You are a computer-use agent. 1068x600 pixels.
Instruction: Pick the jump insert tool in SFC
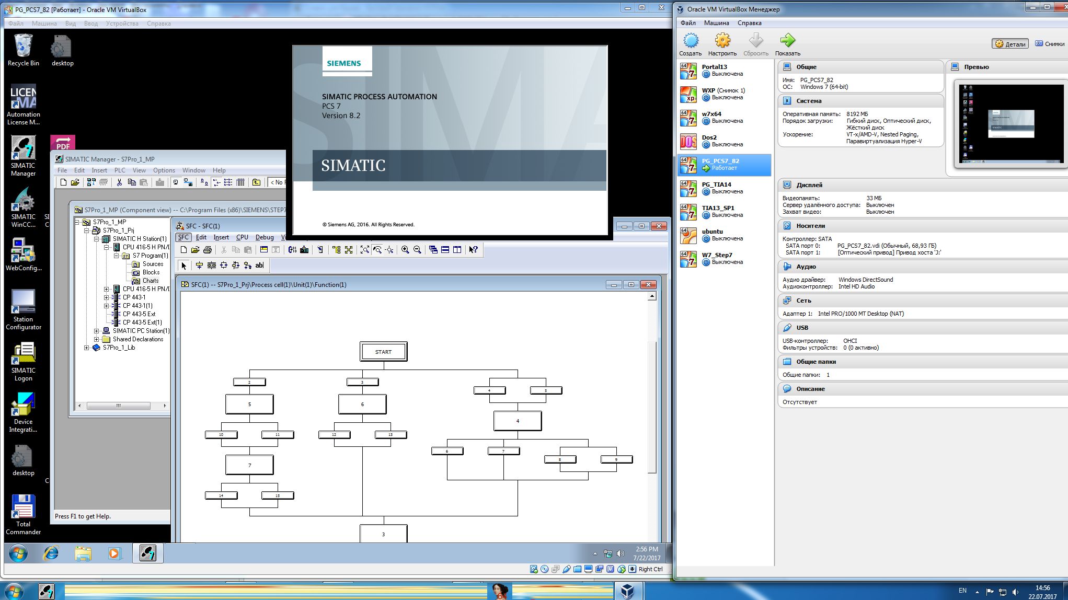coord(248,266)
